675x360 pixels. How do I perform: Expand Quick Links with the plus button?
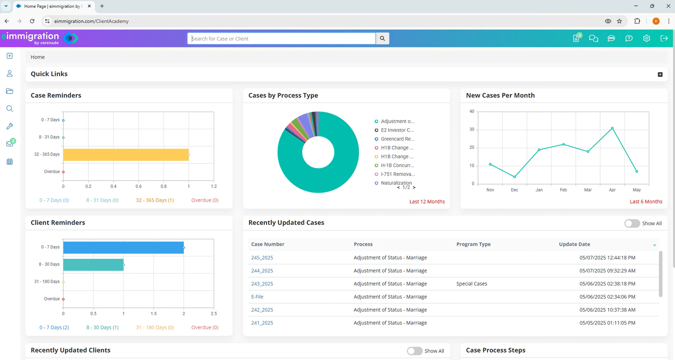point(660,74)
